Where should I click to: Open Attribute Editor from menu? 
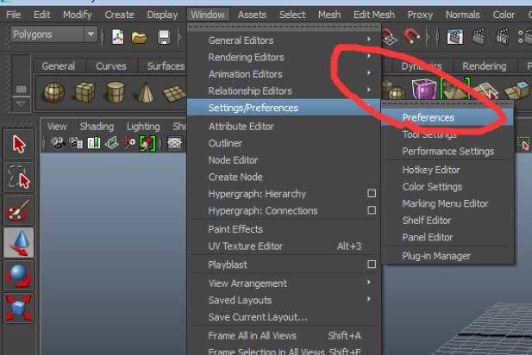click(285, 127)
